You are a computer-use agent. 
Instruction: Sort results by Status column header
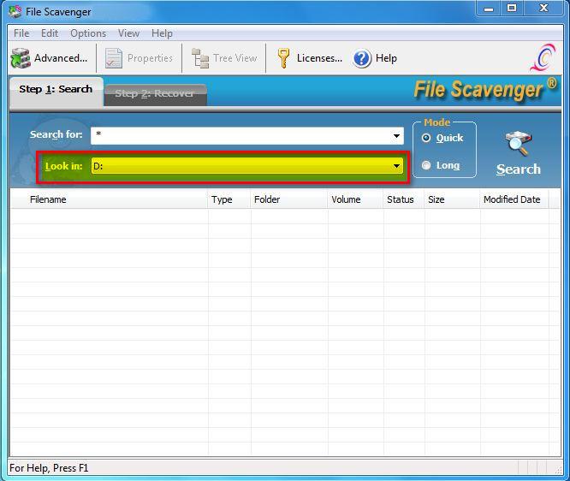pos(403,199)
